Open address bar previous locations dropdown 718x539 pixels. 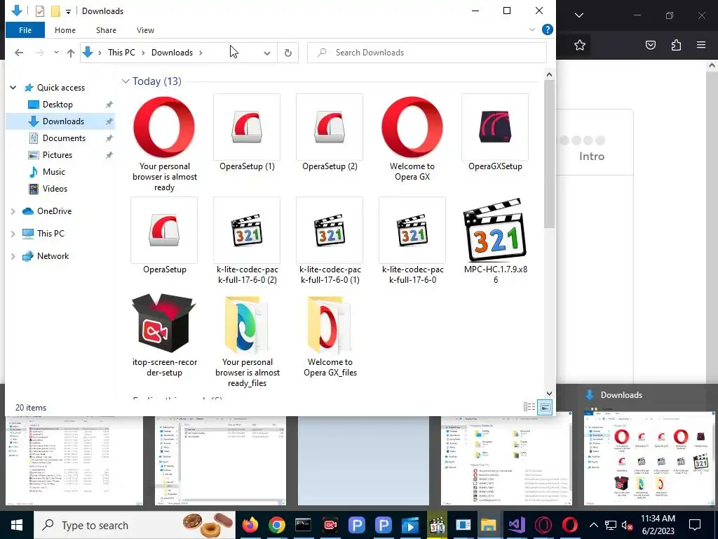click(267, 53)
